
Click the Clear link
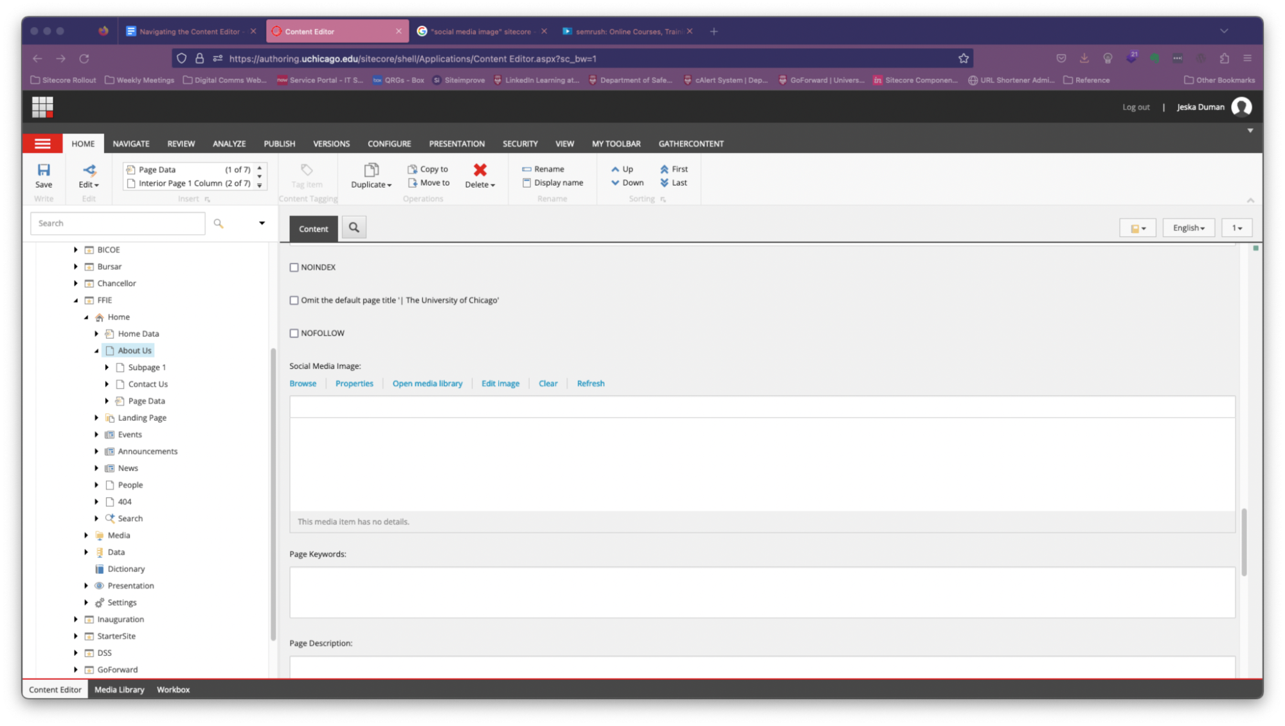(548, 384)
